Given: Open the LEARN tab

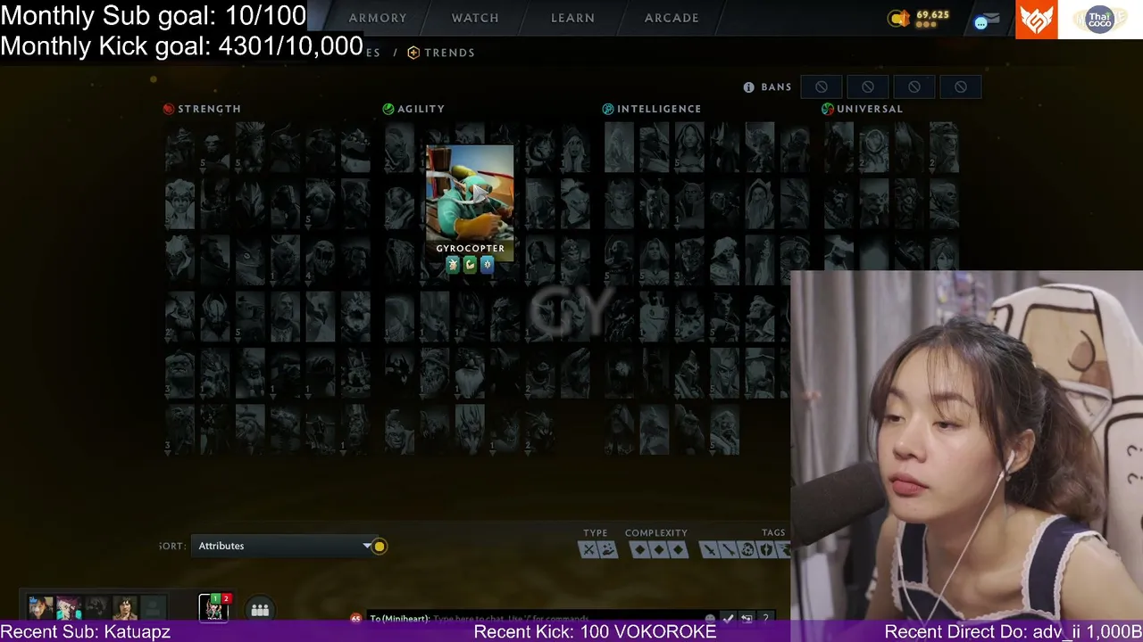Looking at the screenshot, I should pyautogui.click(x=572, y=18).
